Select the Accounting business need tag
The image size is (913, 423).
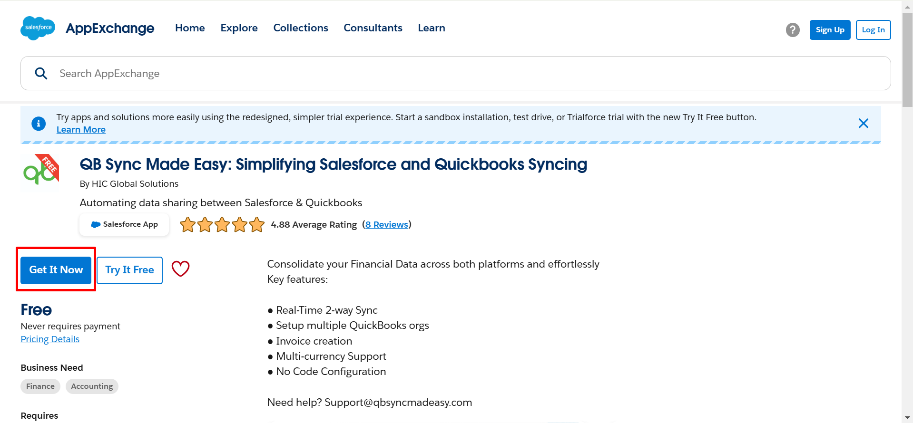tap(92, 386)
